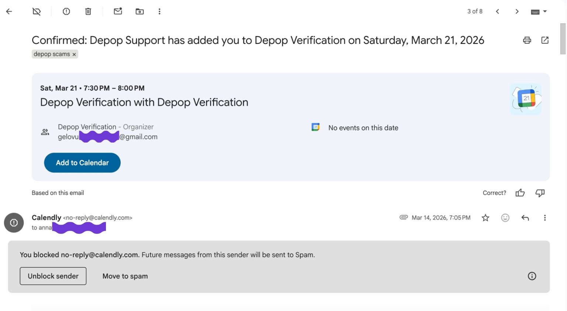
Task: Click the event title 'Depop Verification with Depop Verification'
Action: tap(144, 102)
